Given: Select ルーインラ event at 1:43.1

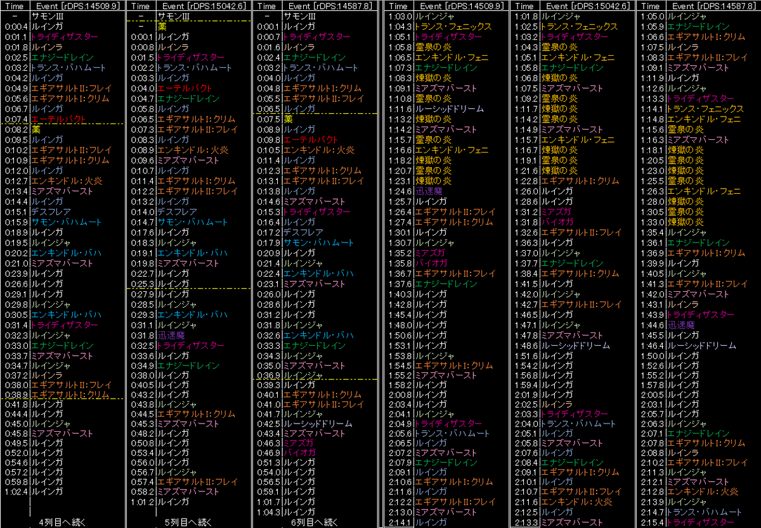Looking at the screenshot, I should coord(682,305).
